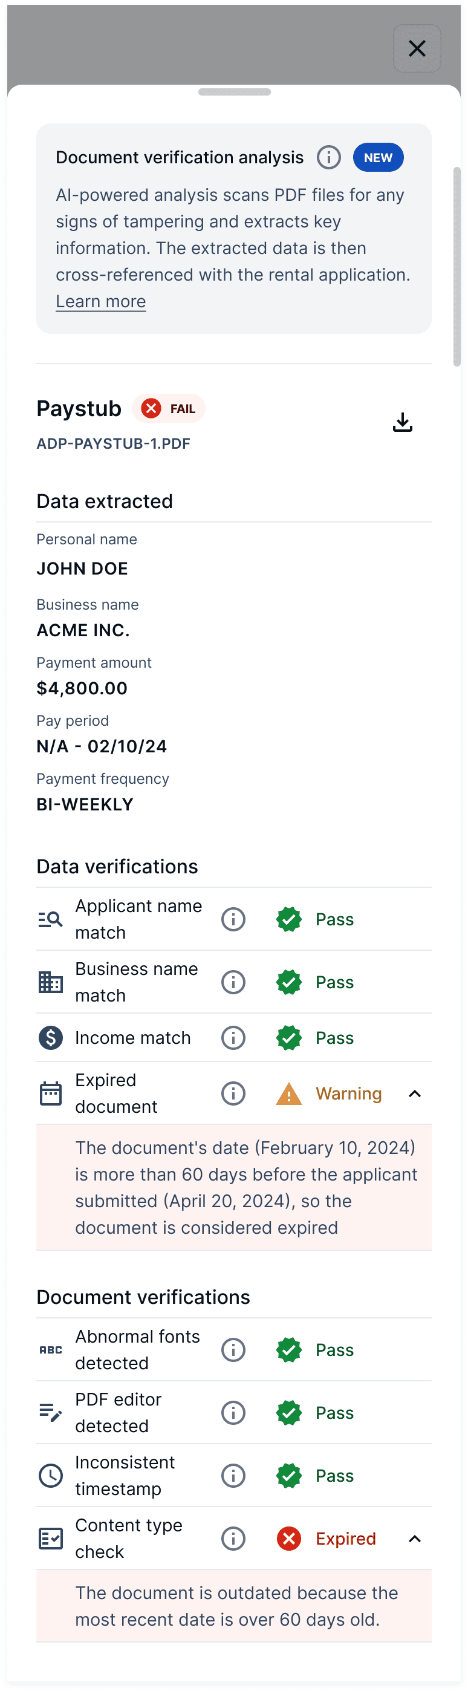Click the calendar icon beside Expired document
This screenshot has height=1691, width=468.
(51, 1092)
